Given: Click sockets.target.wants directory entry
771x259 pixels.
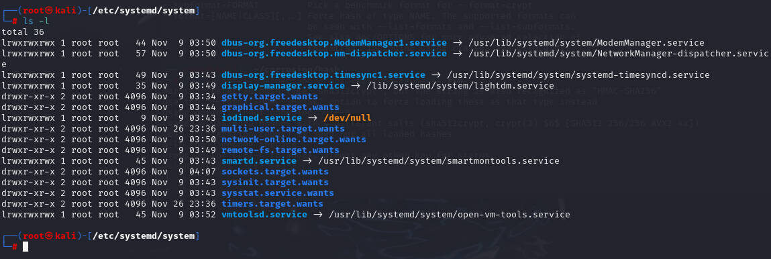Looking at the screenshot, I should click(275, 172).
